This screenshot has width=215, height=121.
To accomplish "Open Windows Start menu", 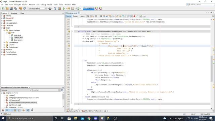I will point(3,118).
